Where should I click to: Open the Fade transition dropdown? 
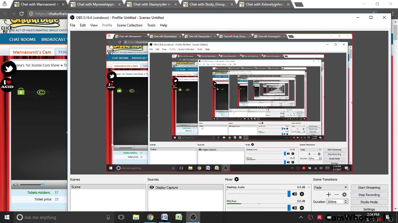click(x=331, y=187)
